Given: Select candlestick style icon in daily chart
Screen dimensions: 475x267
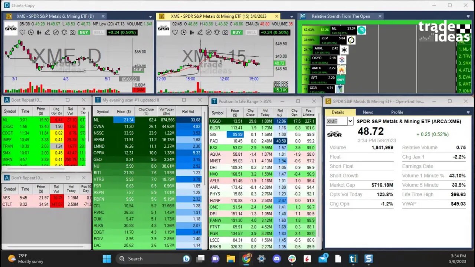Looking at the screenshot, I should (x=39, y=32).
